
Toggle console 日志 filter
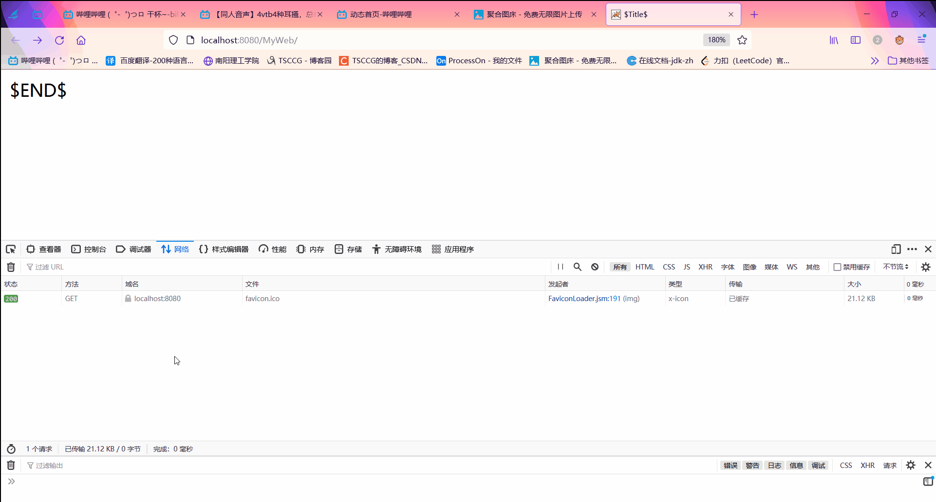point(774,466)
